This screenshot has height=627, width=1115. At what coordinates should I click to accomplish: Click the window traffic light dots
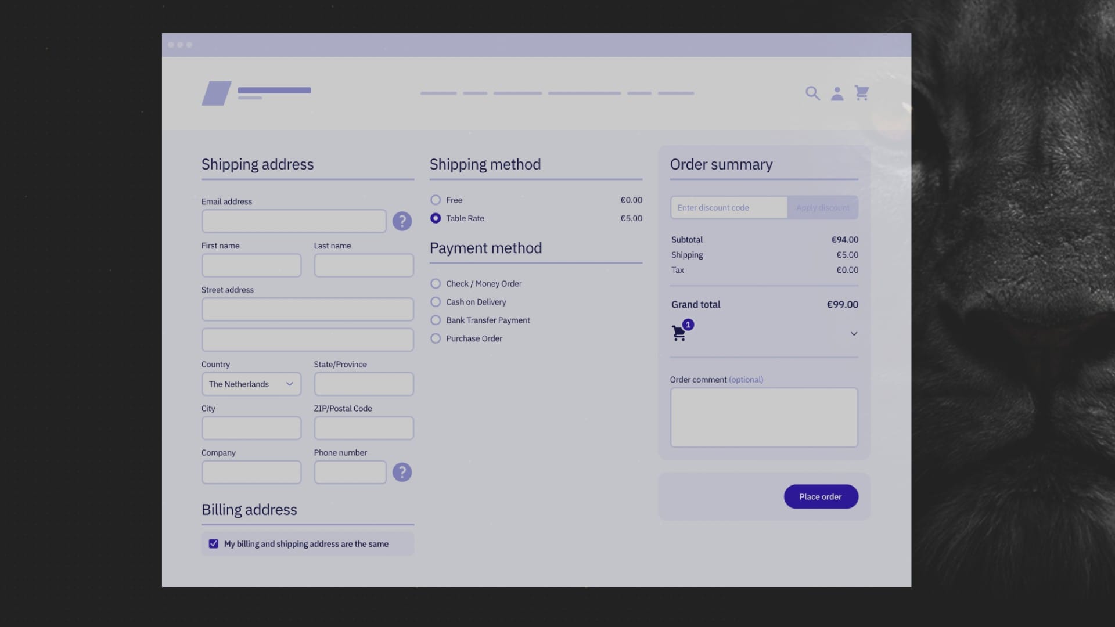[179, 44]
